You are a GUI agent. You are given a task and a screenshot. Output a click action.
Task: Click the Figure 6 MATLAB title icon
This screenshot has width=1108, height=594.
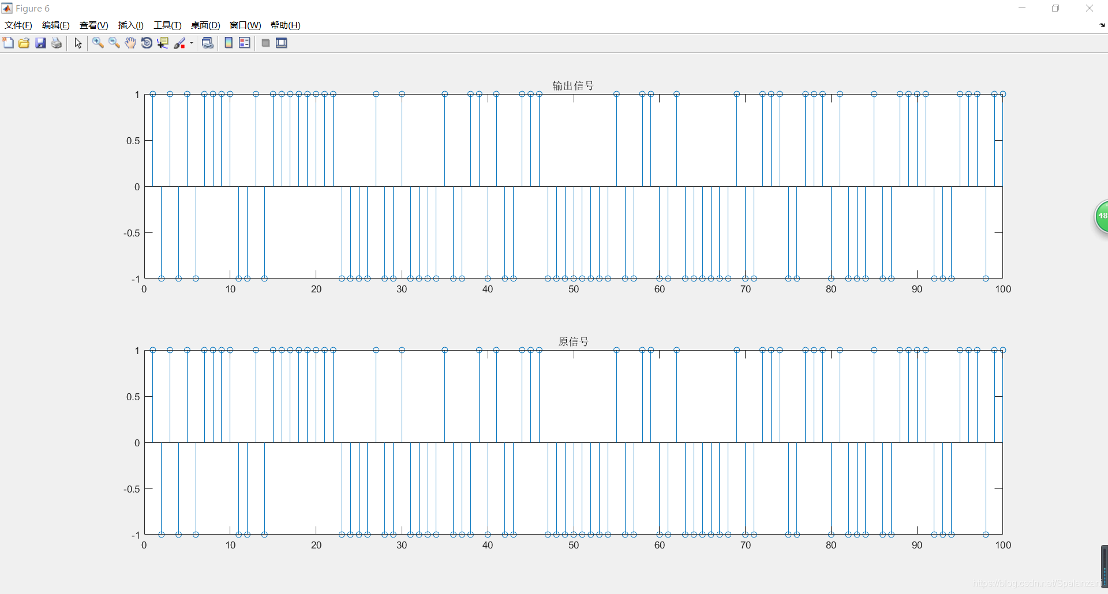[x=7, y=8]
